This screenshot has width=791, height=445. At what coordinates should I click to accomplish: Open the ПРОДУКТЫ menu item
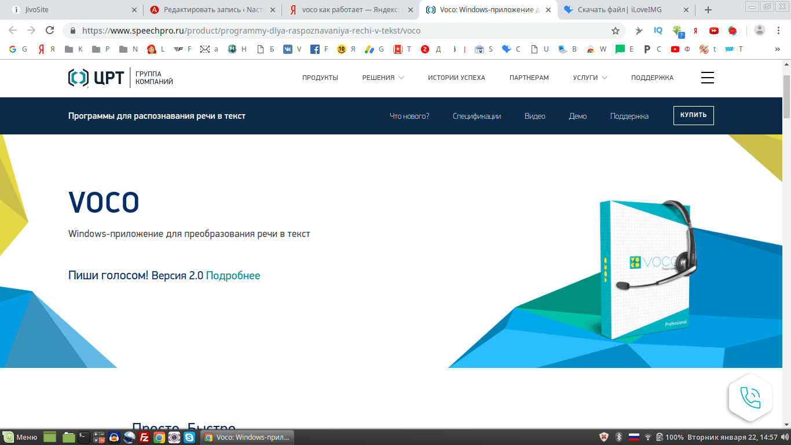click(320, 78)
